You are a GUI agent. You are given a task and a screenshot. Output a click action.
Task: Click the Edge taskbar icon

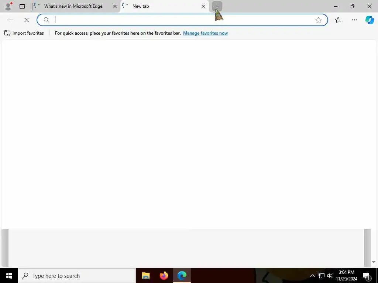pyautogui.click(x=182, y=276)
